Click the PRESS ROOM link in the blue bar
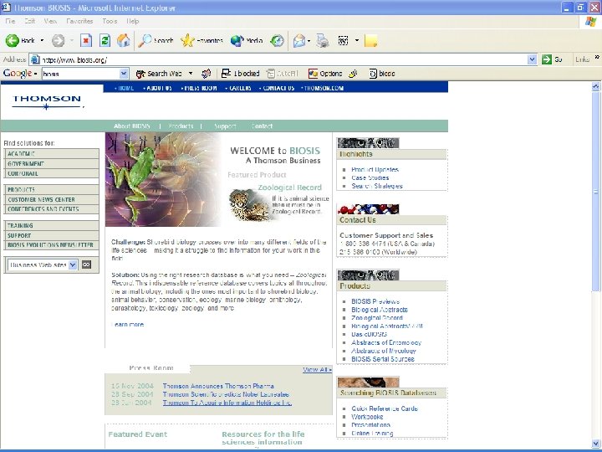The width and height of the screenshot is (602, 452). click(199, 88)
